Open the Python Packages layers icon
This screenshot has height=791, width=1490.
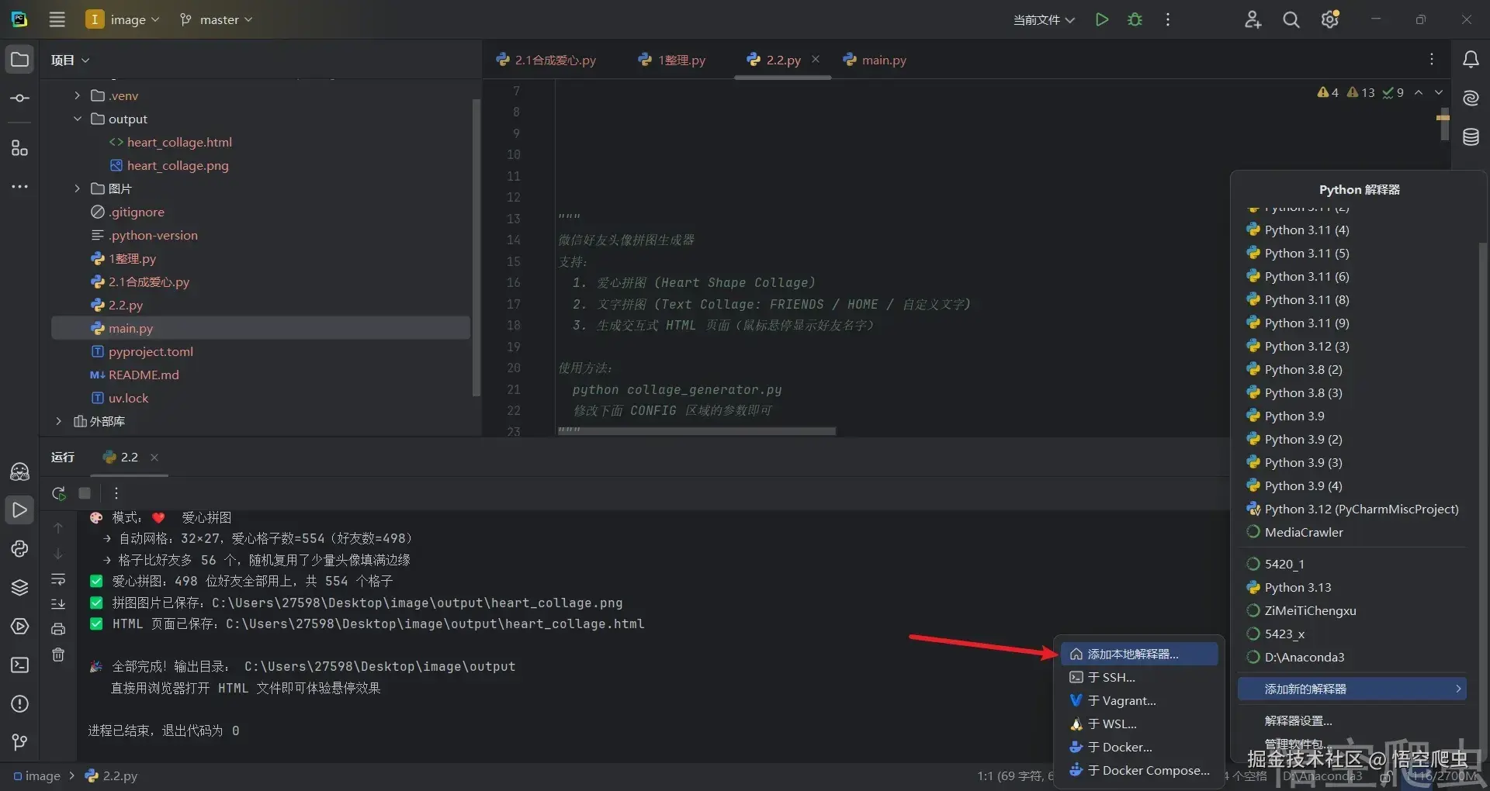[19, 588]
